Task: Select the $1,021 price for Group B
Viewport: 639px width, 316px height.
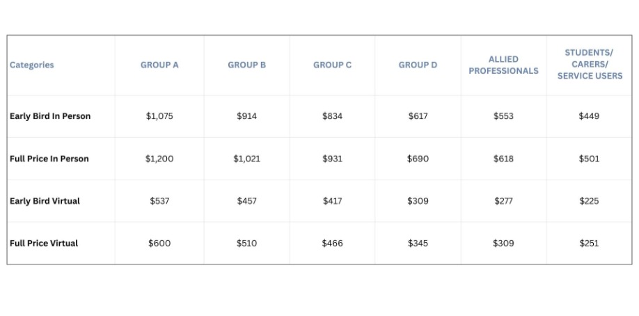Action: click(246, 159)
